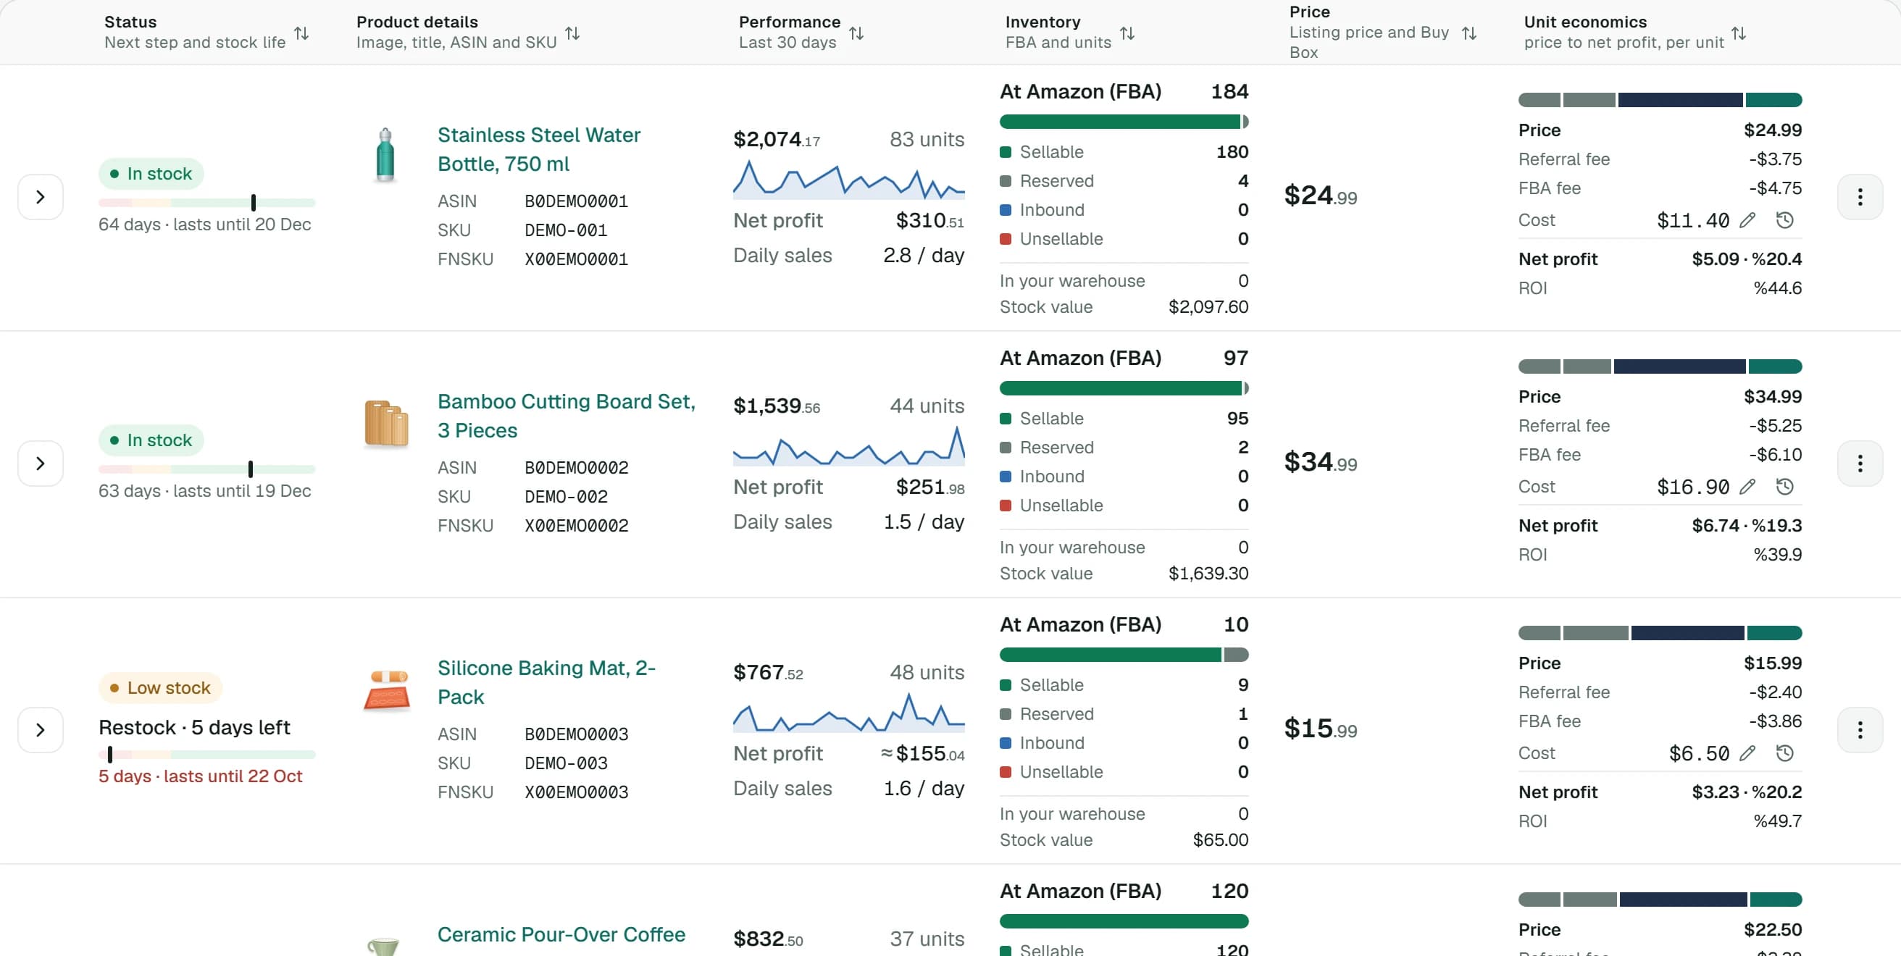Open Silicone Baking Mat 2-Pack link
The height and width of the screenshot is (956, 1901).
(546, 682)
